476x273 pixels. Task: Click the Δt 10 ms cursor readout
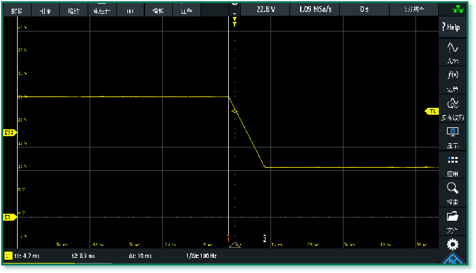(141, 257)
